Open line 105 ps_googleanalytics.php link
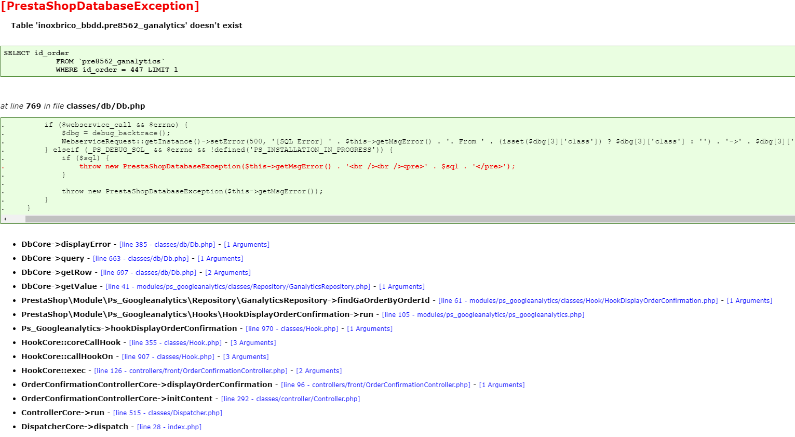Viewport: 795px width, 437px height. 483,315
